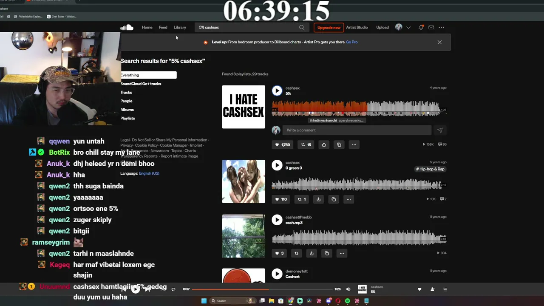The image size is (544, 306).
Task: Open the Library tab
Action: [x=180, y=27]
